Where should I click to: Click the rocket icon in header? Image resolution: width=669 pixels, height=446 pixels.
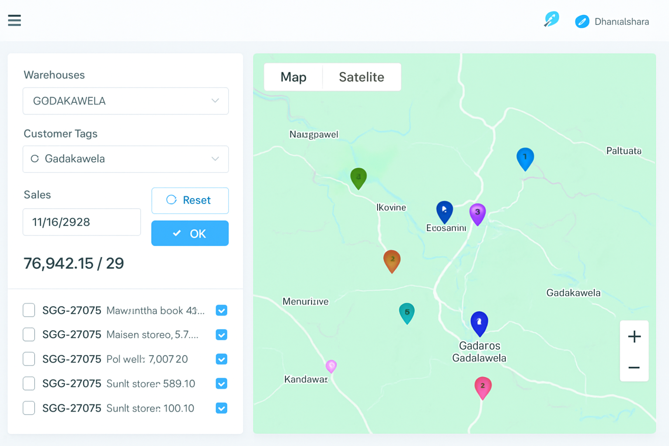tap(551, 20)
